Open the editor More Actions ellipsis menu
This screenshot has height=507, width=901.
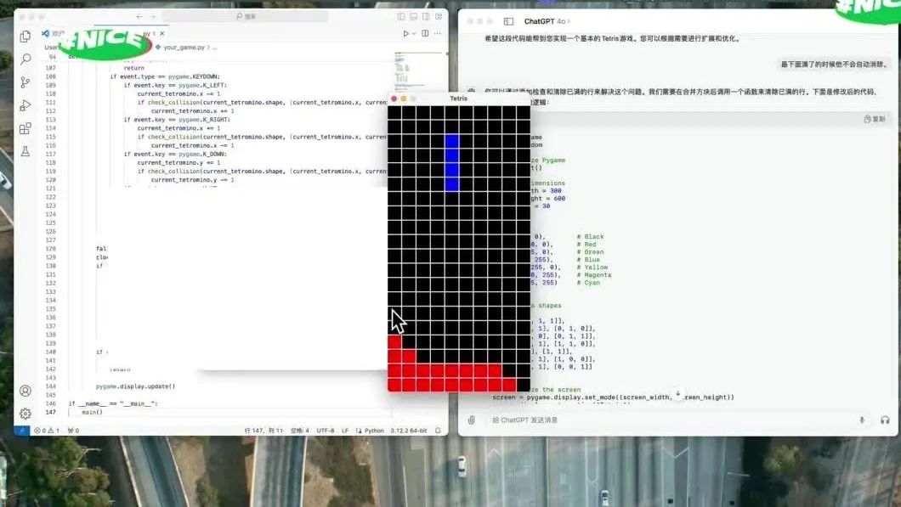pyautogui.click(x=438, y=34)
